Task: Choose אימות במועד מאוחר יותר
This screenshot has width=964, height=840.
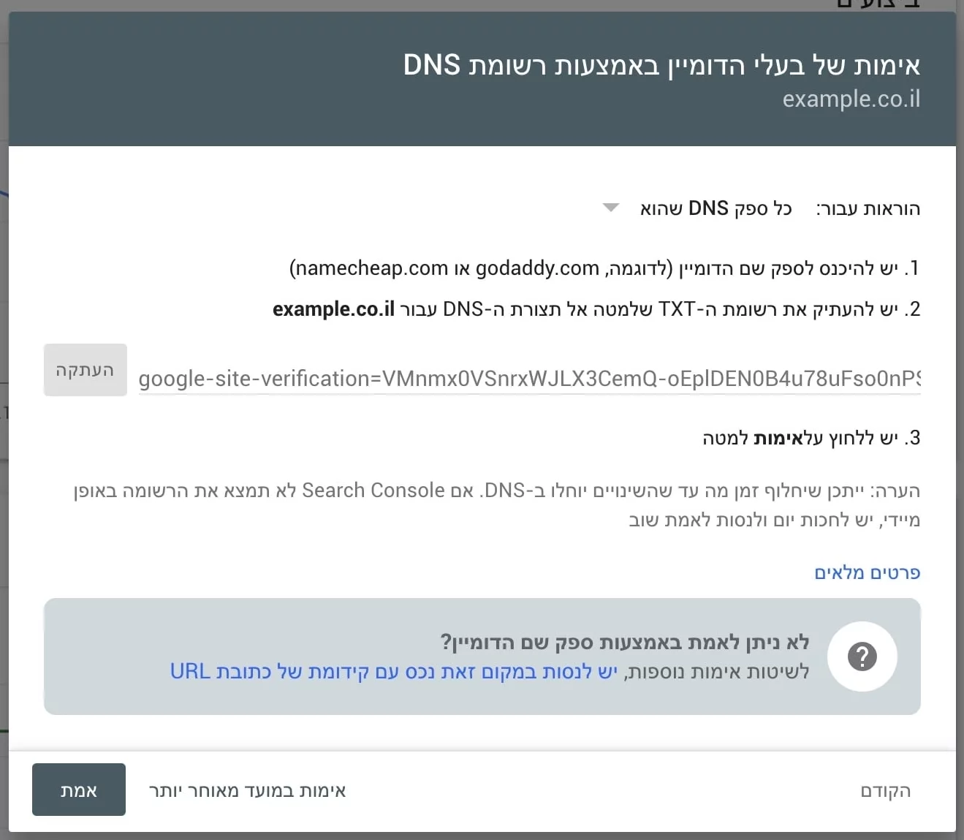Action: coord(247,790)
